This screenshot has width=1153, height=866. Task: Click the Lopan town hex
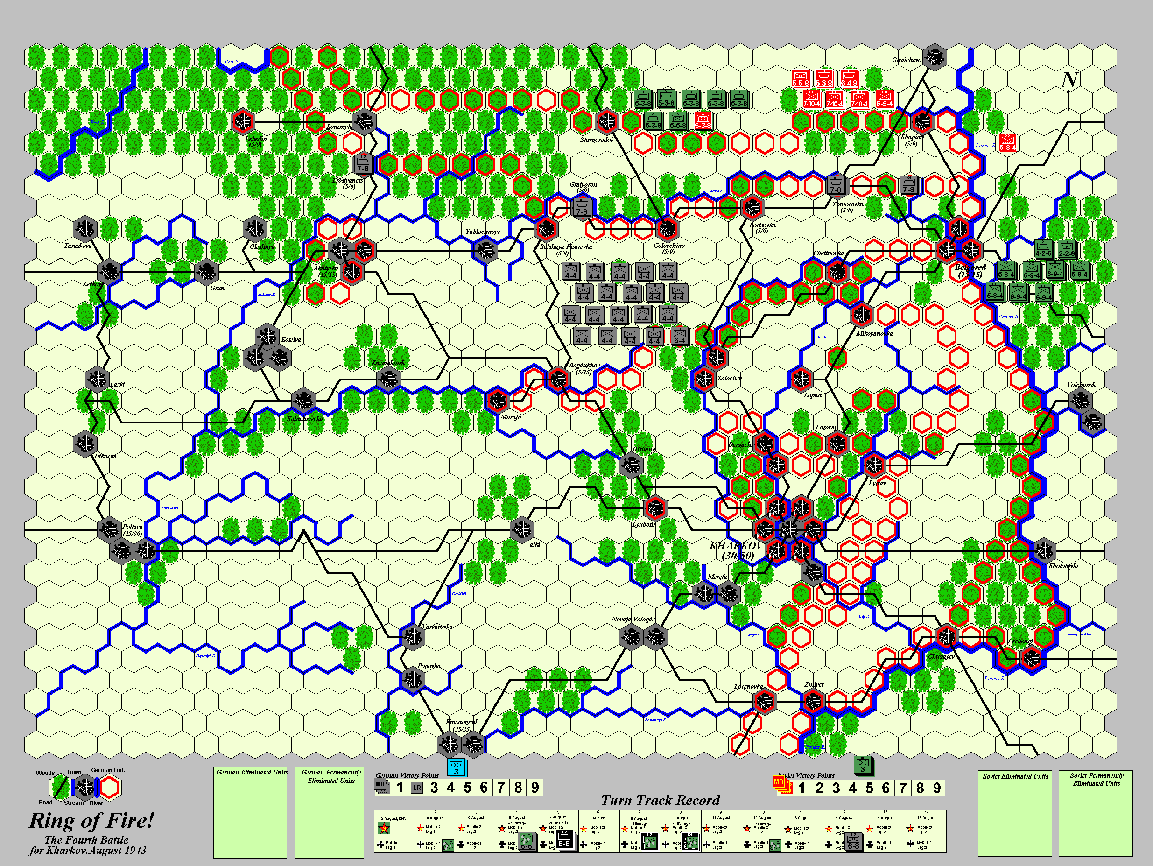[x=801, y=379]
